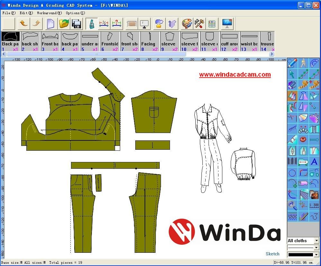The image size is (321, 266).
Task: Select the eraser tool
Action: point(292,84)
